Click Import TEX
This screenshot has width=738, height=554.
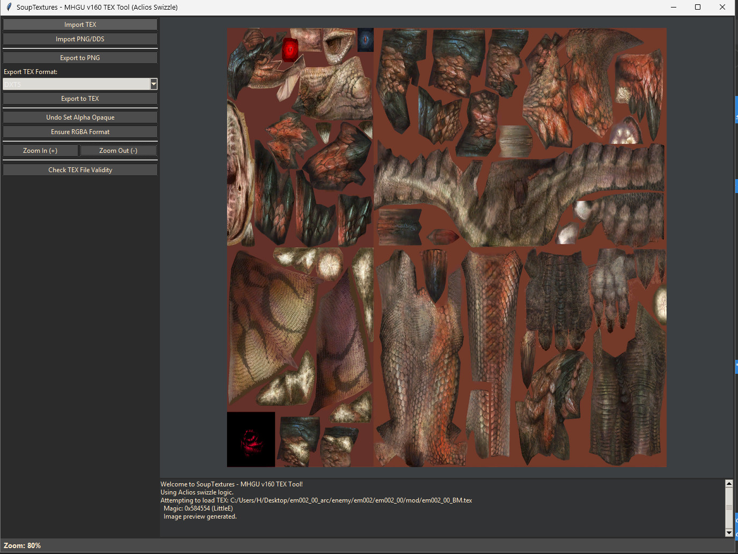[x=79, y=24]
